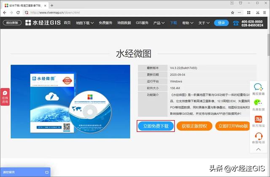
Task: Open the three-dot more options icon
Action: (239, 13)
